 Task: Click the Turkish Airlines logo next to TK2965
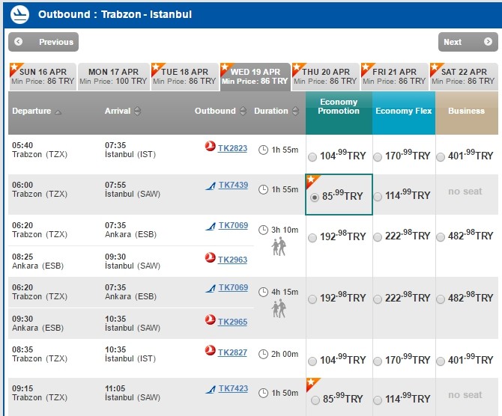coord(211,320)
